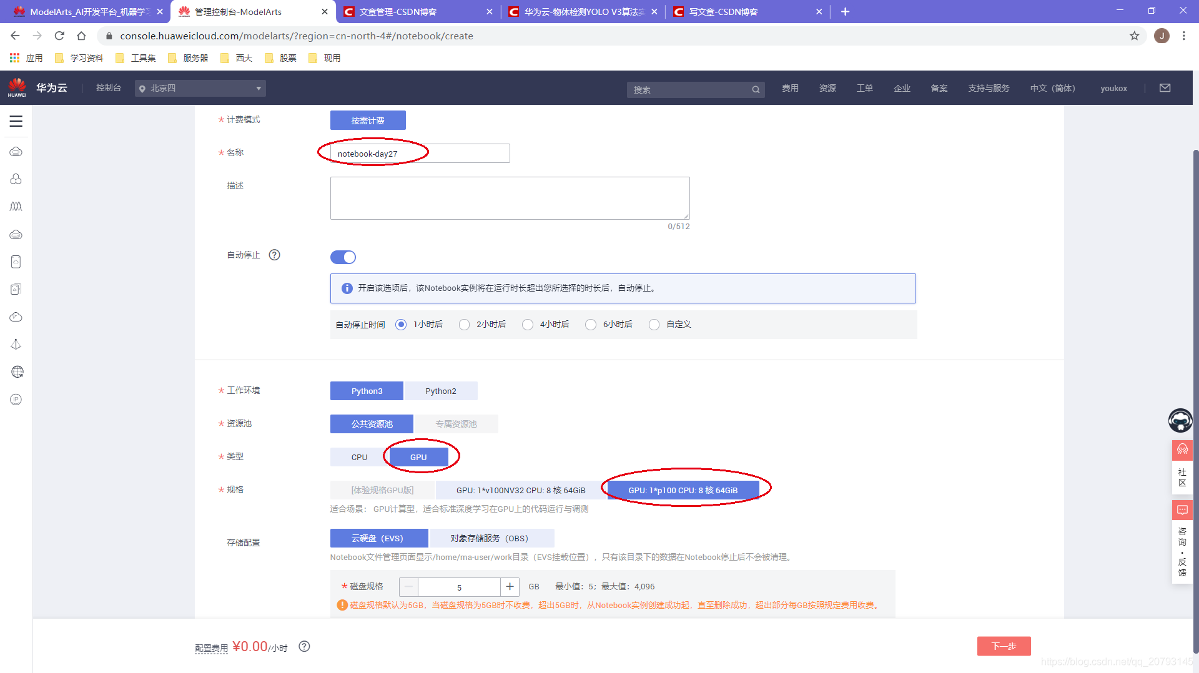
Task: Select the 4-hour auto-stop option
Action: click(x=528, y=325)
